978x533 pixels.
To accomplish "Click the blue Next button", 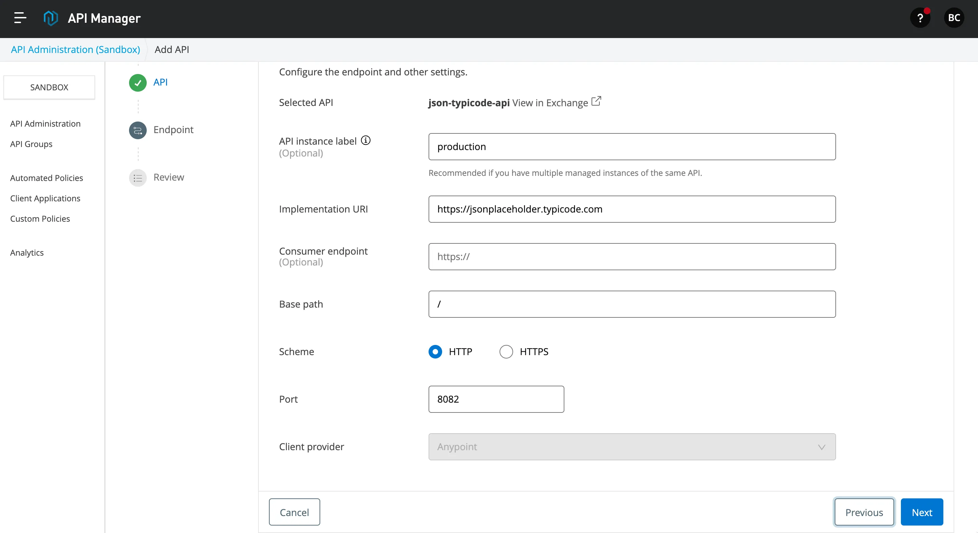I will (x=922, y=512).
